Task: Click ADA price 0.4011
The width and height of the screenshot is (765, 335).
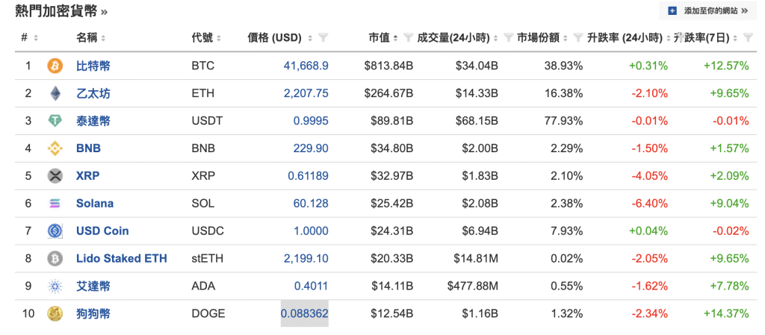Action: (x=312, y=287)
